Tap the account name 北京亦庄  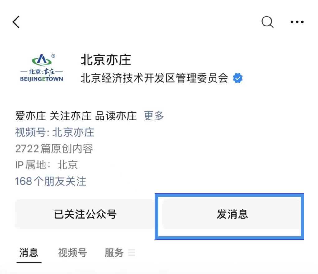click(x=105, y=60)
